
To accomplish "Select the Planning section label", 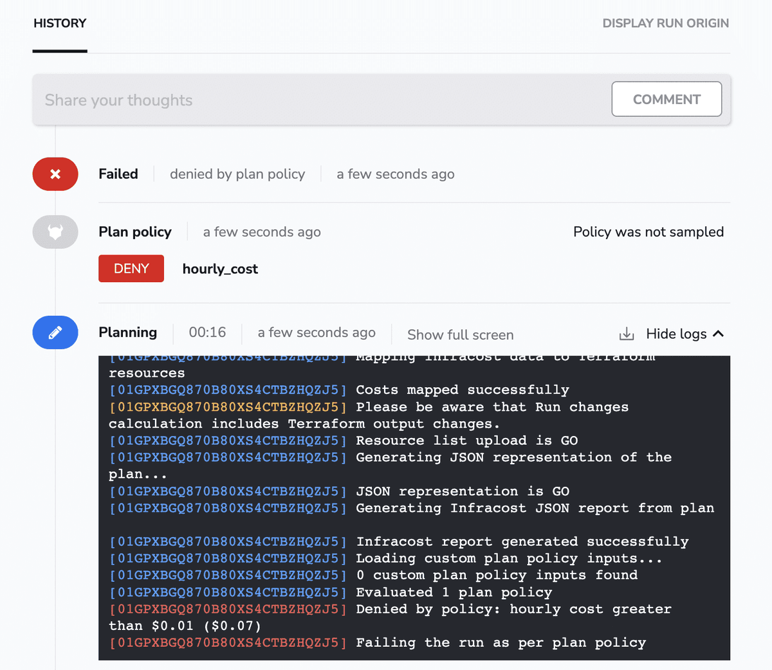I will click(x=127, y=332).
